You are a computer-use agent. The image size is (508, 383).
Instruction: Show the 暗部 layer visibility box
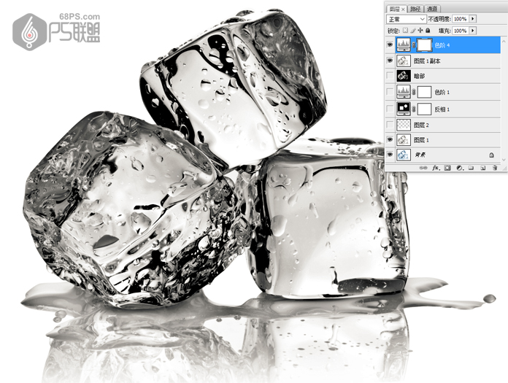tap(390, 76)
